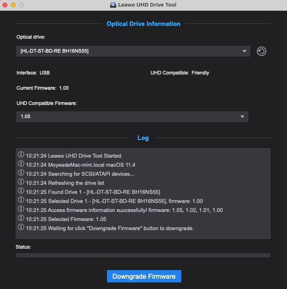Click info icon next to "Selected Firmware: 1.05"

(x=21, y=219)
